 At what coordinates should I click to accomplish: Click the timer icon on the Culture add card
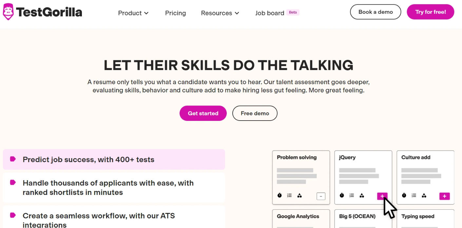[404, 195]
